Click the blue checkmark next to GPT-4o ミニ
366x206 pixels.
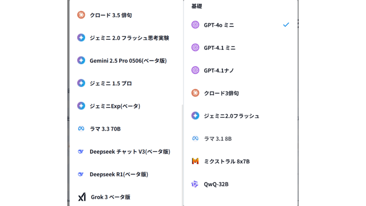286,25
